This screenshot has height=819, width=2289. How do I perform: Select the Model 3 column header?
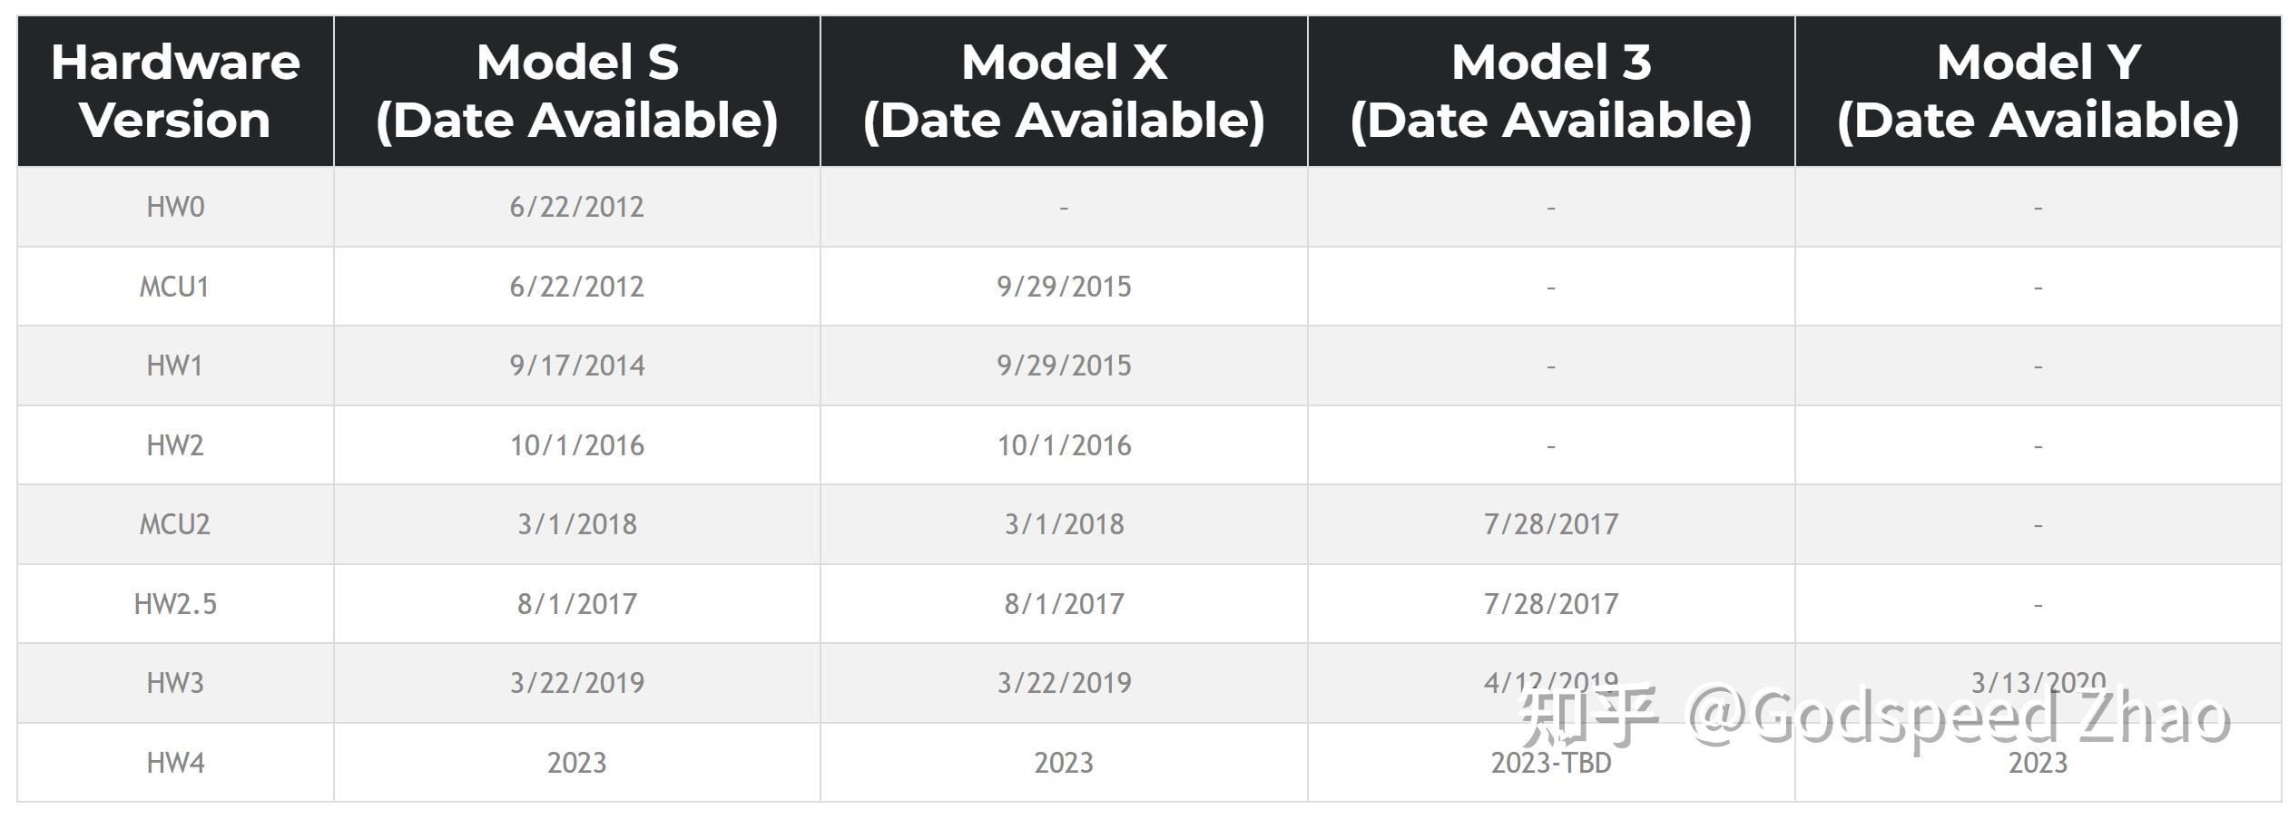click(1551, 91)
